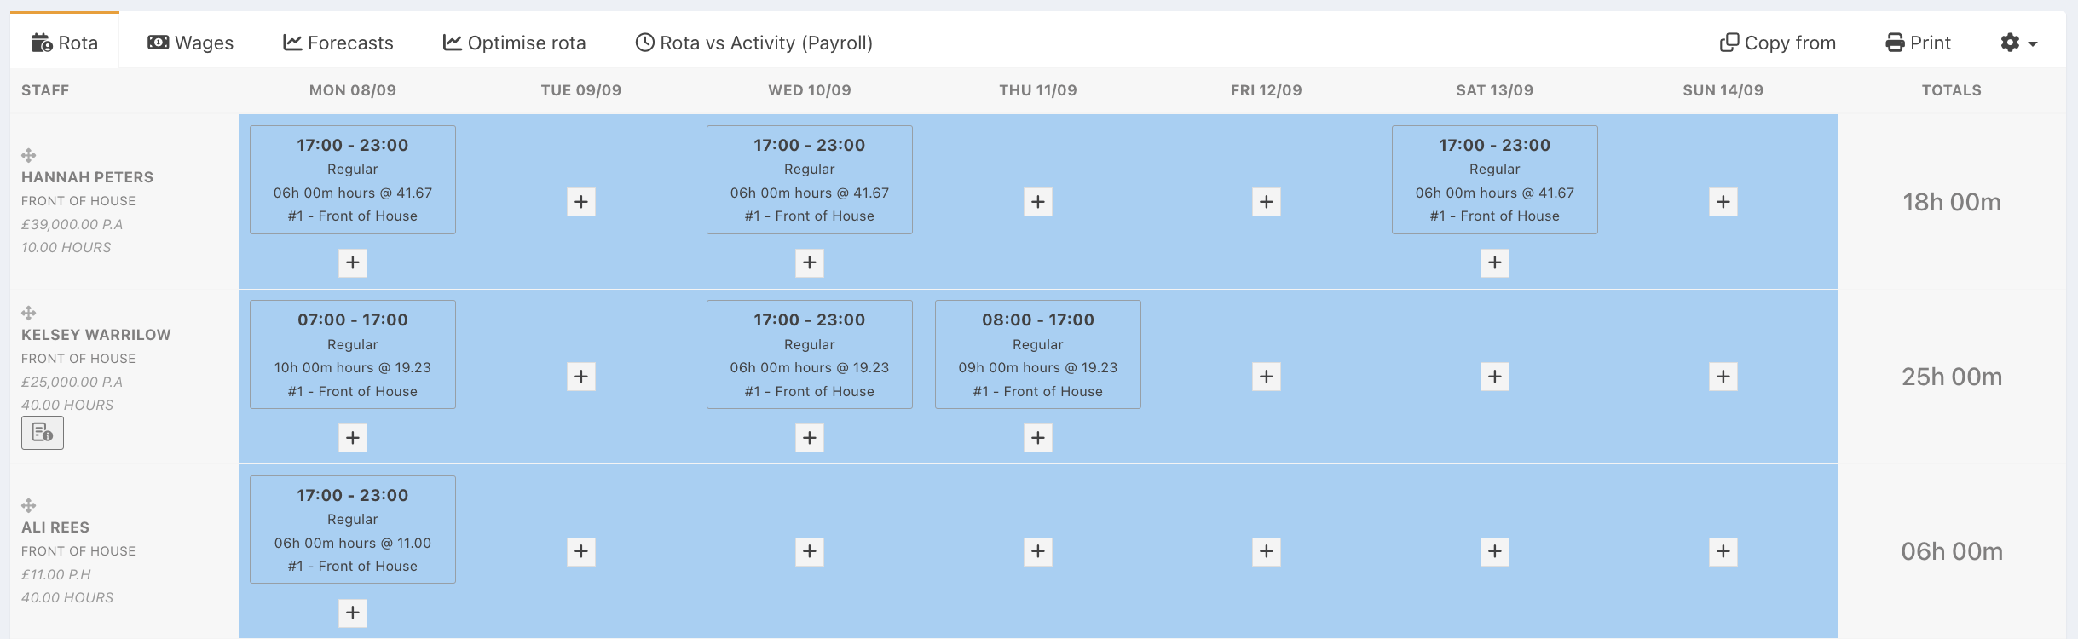2078x639 pixels.
Task: Open Kelsey Warrilow's document info icon
Action: pos(43,433)
